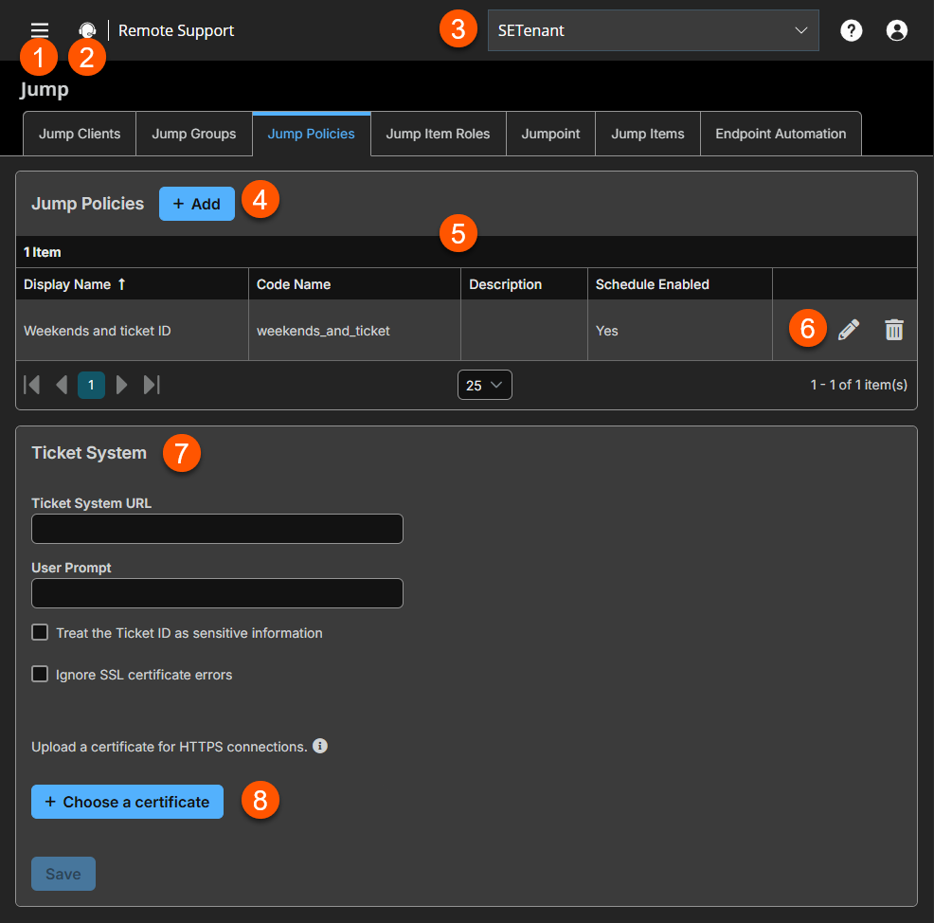Switch to Jump Clients tab
Screen dimensions: 934x923
click(x=80, y=134)
